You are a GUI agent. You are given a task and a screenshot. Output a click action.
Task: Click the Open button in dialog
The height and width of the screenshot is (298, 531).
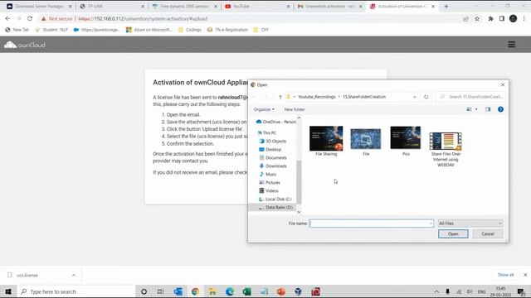pos(453,233)
